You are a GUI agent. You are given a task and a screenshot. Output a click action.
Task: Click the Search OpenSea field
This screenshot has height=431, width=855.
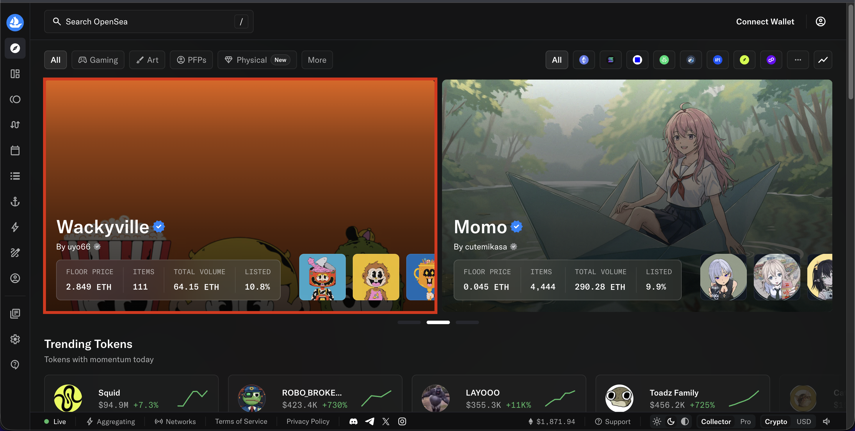149,21
